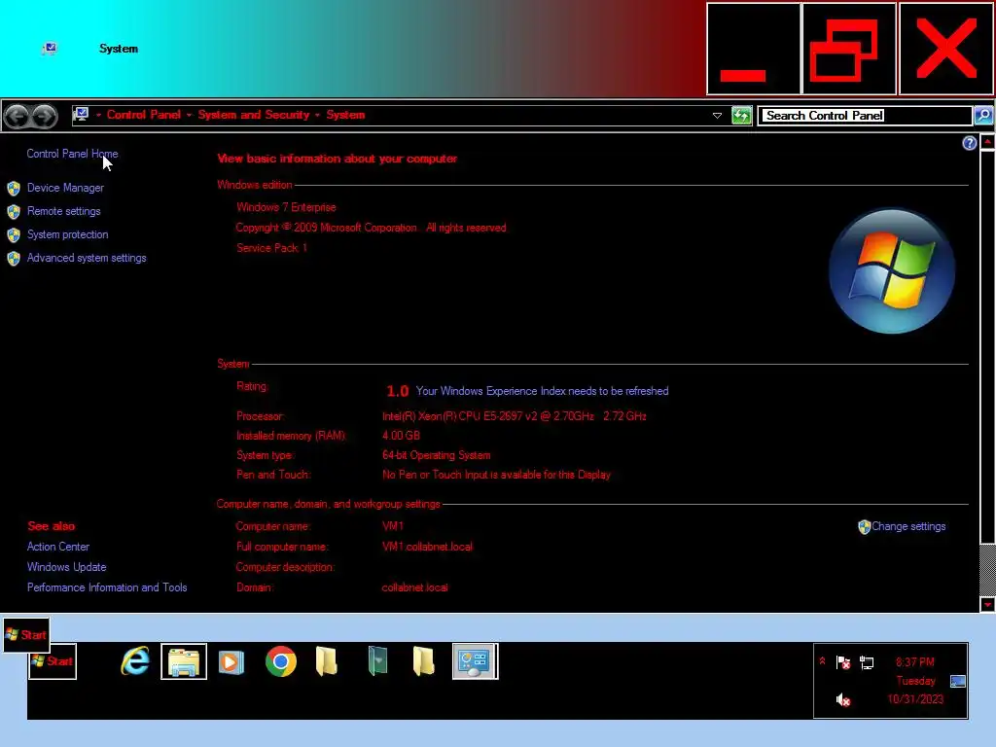This screenshot has width=996, height=747.
Task: Launch Internet Explorer from taskbar
Action: pos(135,661)
